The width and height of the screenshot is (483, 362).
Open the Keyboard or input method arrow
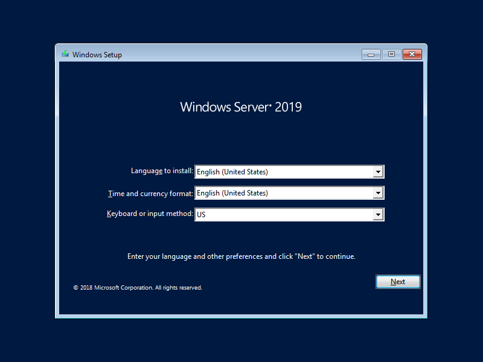coord(378,215)
